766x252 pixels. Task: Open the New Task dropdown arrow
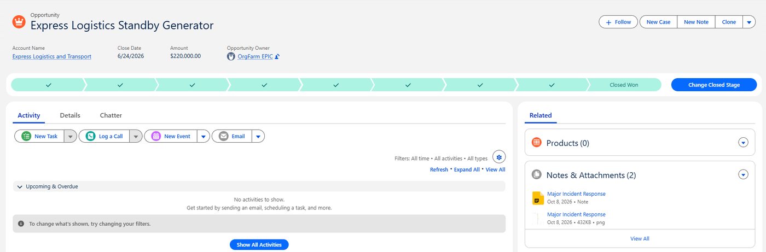(x=71, y=136)
